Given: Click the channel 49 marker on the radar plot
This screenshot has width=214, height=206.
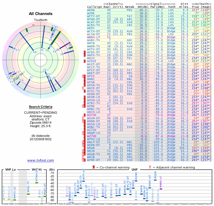Looking at the screenshot, I should (x=35, y=52).
